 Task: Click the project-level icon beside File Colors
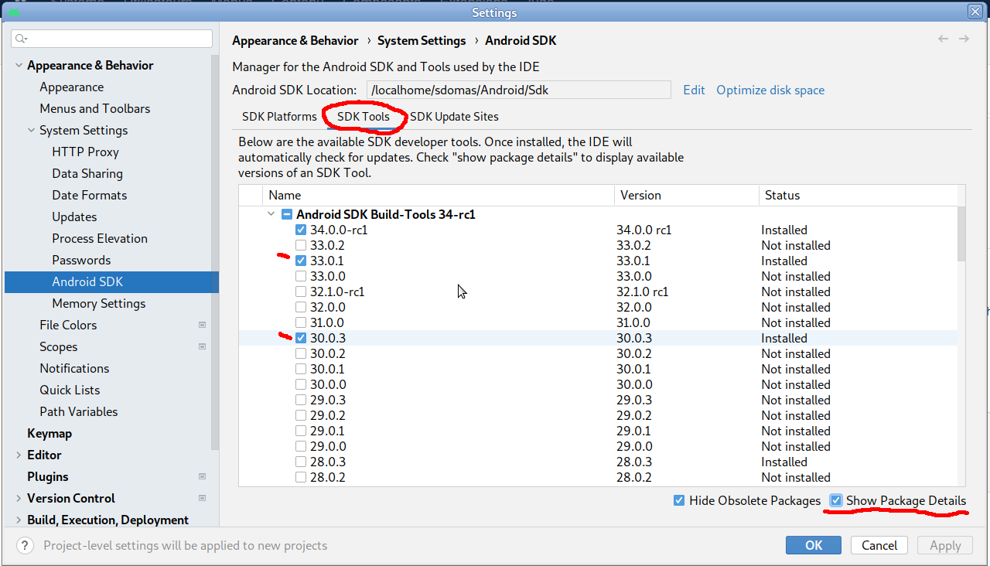click(x=203, y=325)
